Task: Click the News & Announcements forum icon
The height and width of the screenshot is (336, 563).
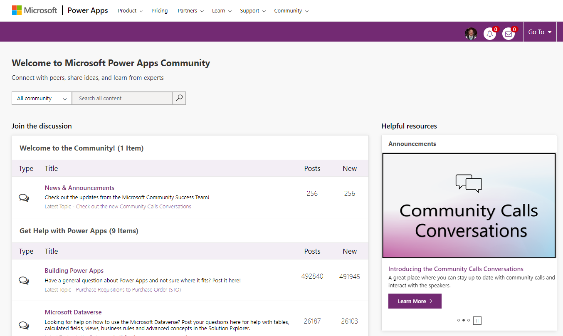Action: pyautogui.click(x=24, y=198)
